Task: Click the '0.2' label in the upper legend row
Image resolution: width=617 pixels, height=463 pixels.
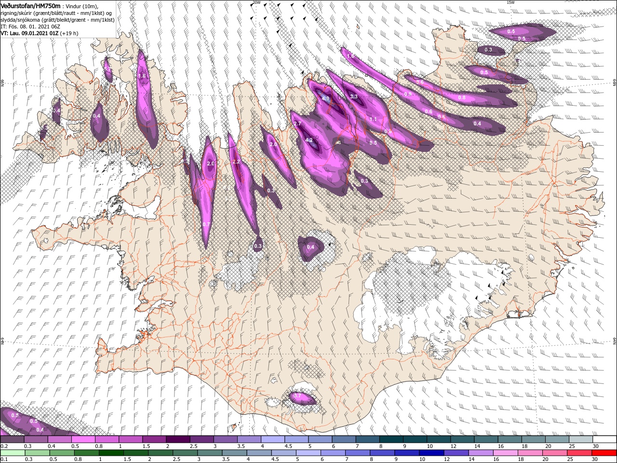Action: [3, 447]
